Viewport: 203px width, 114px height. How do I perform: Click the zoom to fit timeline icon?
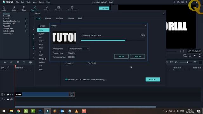click(172, 62)
